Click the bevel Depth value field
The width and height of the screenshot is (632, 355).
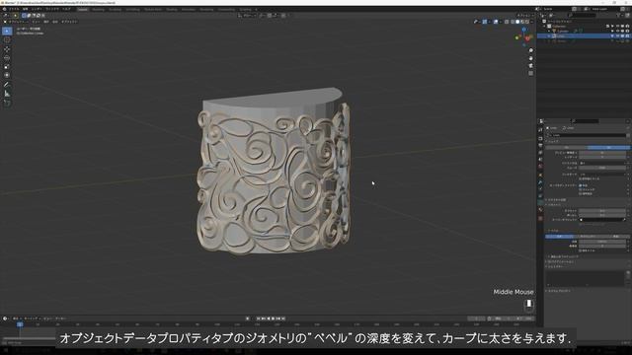pyautogui.click(x=602, y=241)
